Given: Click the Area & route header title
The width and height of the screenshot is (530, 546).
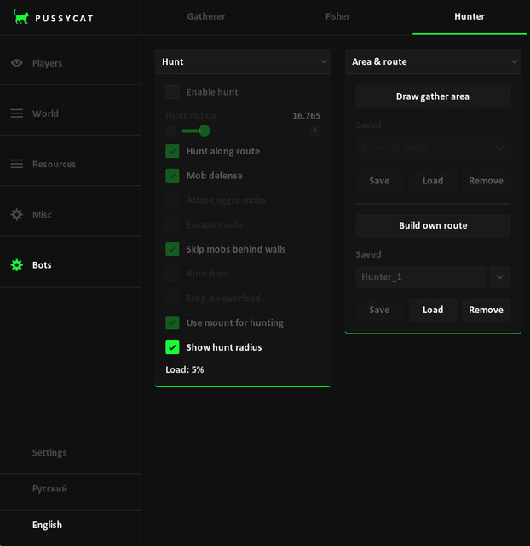Looking at the screenshot, I should point(379,62).
